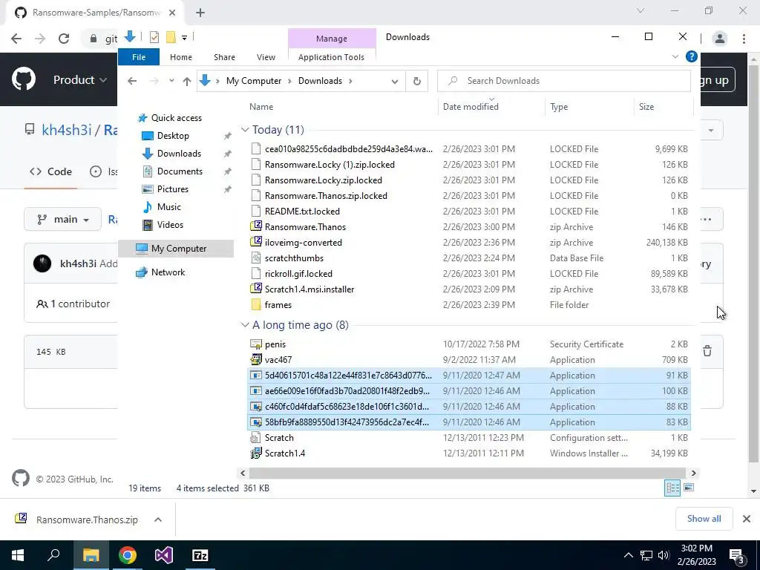Switch to details view in Explorer status bar
The image size is (760, 570).
tap(672, 488)
